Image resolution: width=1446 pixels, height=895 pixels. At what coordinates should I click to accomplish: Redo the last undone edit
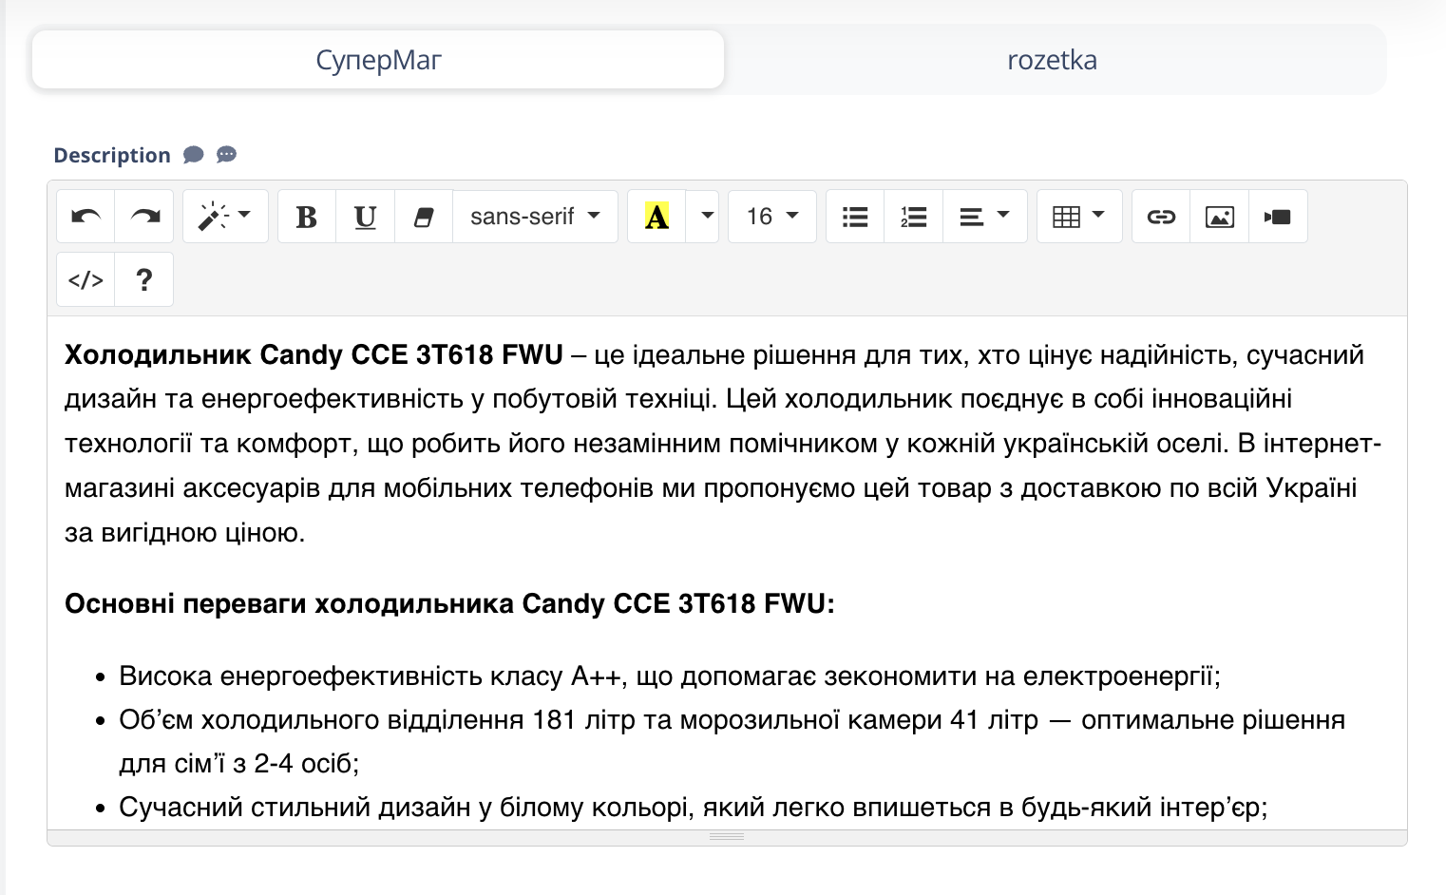[143, 217]
